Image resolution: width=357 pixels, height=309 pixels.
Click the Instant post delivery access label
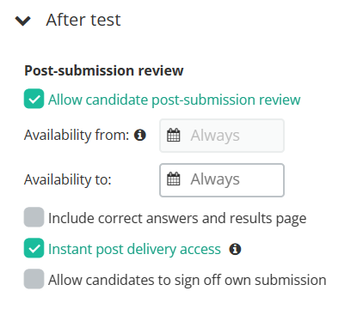tap(134, 249)
